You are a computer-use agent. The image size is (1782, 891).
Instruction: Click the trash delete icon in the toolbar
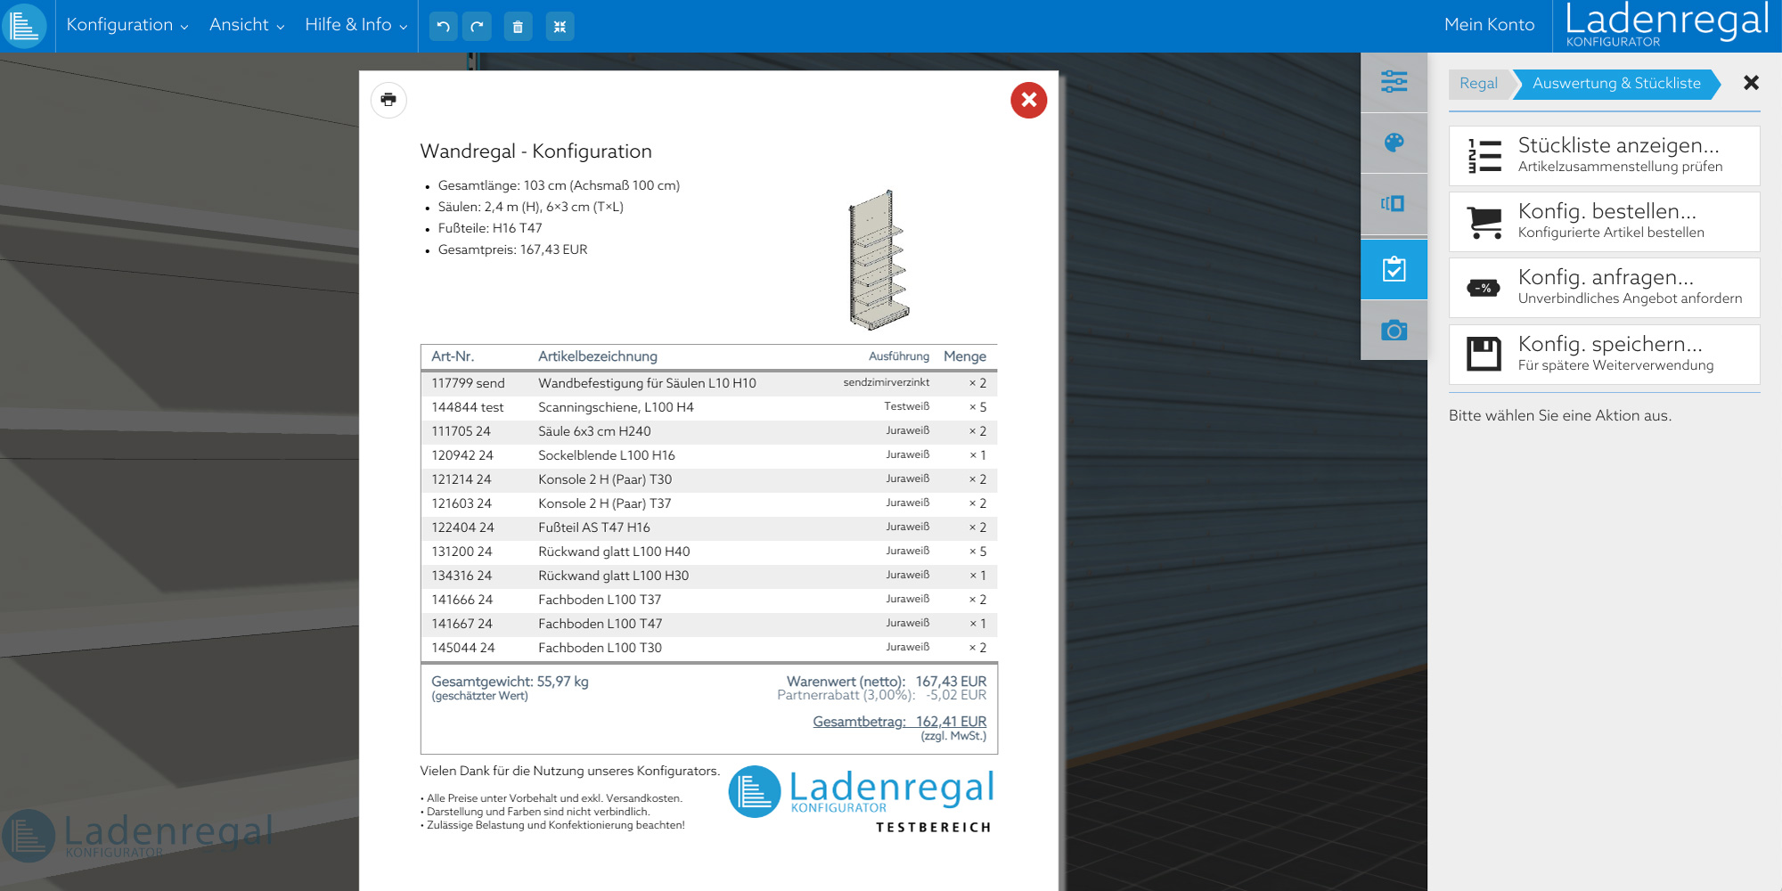pos(518,27)
